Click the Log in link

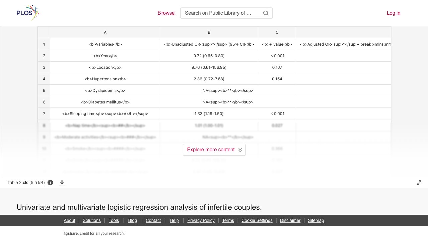click(x=394, y=13)
